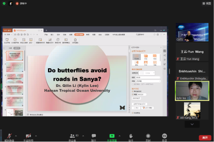Viewport: 214px width, 142px height.
Task: Select slide 2 thumbnail in WPS panel
Action: 15,67
